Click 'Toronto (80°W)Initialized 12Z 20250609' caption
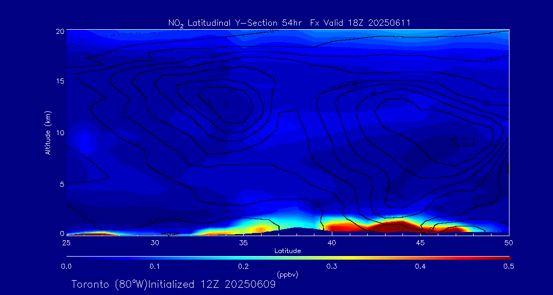 click(174, 284)
